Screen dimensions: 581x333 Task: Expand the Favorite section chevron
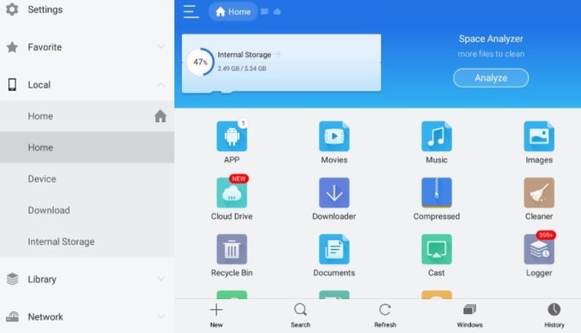pos(161,46)
